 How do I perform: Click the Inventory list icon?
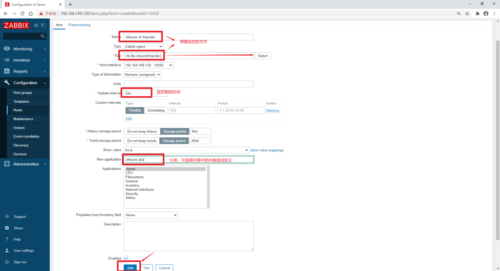(7, 60)
